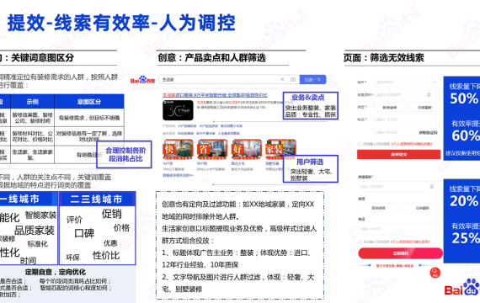Click the red round customer service icon
The image size is (480, 303).
tap(435, 273)
